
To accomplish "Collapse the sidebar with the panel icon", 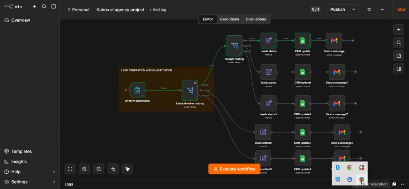I will click(x=54, y=6).
